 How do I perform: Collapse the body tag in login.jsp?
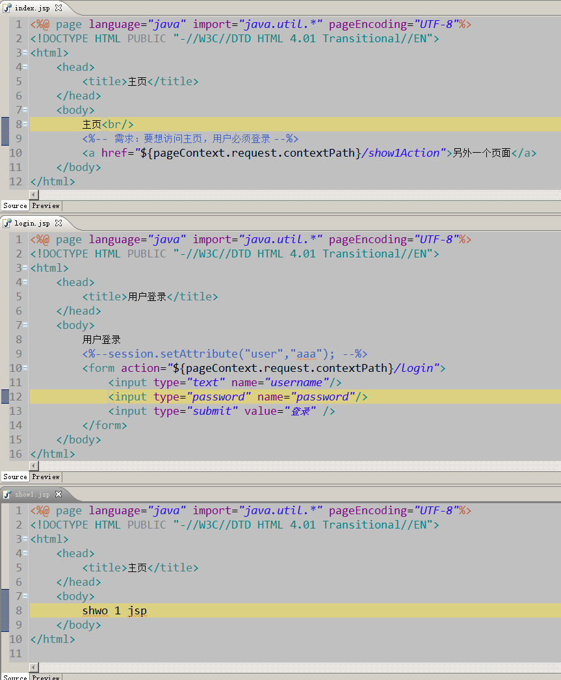(x=25, y=325)
